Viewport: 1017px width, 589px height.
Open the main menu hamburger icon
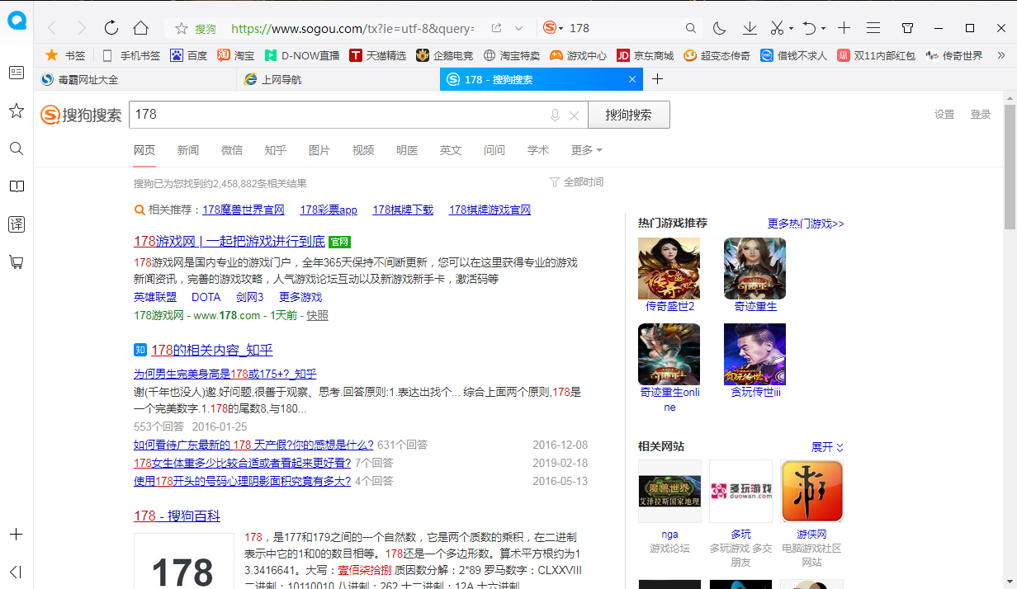pyautogui.click(x=873, y=27)
